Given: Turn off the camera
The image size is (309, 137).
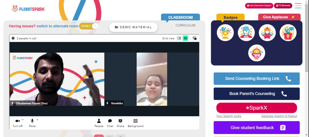Looking at the screenshot, I should (18, 123).
